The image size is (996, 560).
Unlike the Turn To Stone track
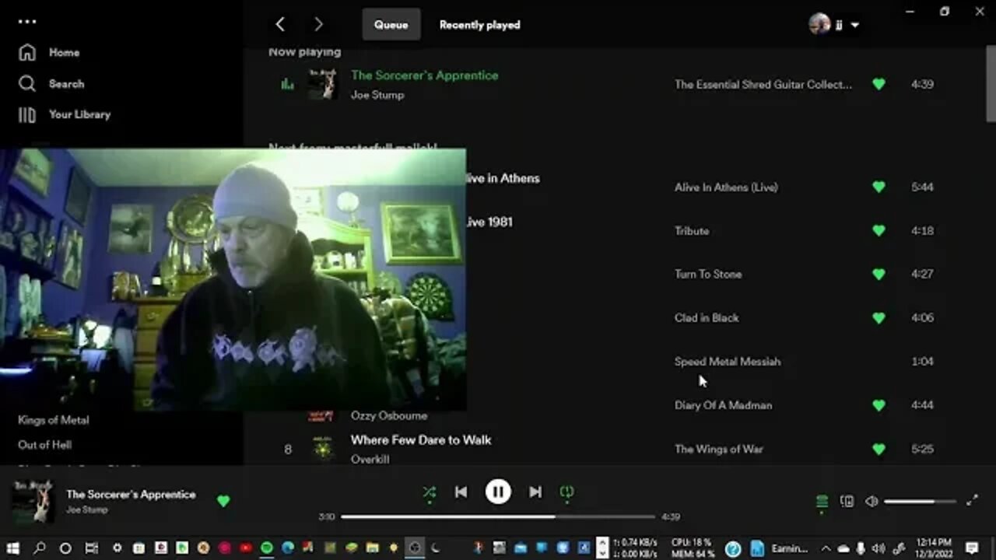tap(879, 274)
